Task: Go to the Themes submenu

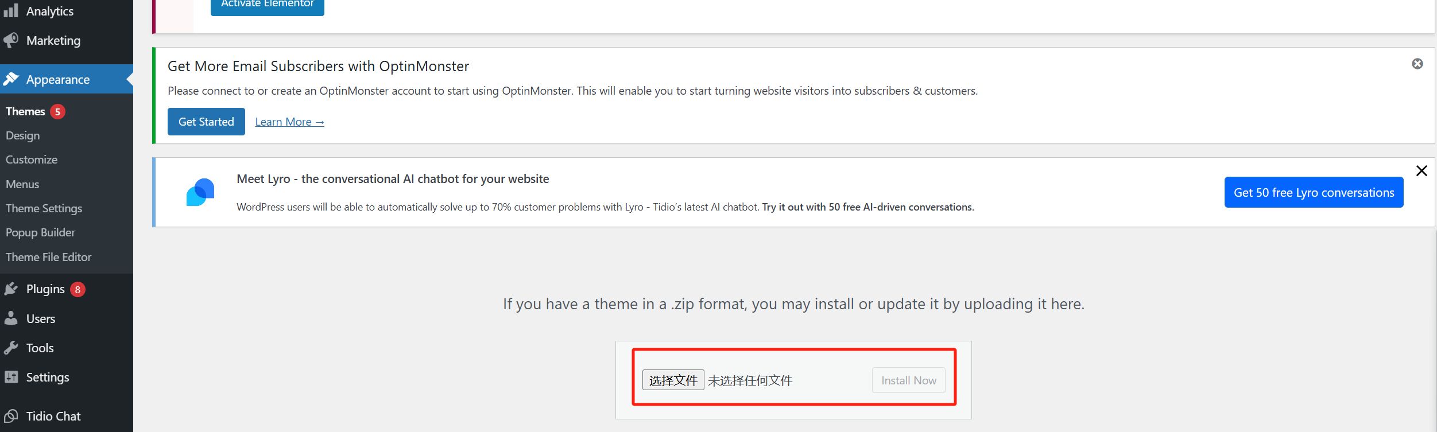Action: [x=25, y=111]
